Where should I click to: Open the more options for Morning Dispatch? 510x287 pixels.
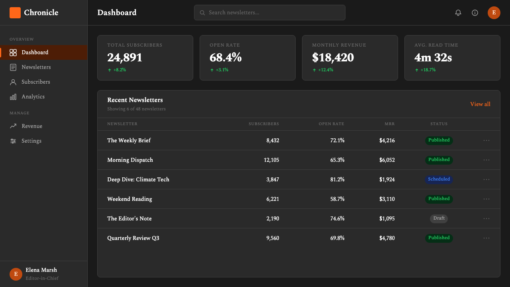pos(486,160)
